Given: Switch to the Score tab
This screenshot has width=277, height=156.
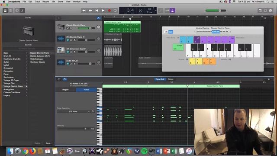Looking at the screenshot, I should pyautogui.click(x=171, y=79).
